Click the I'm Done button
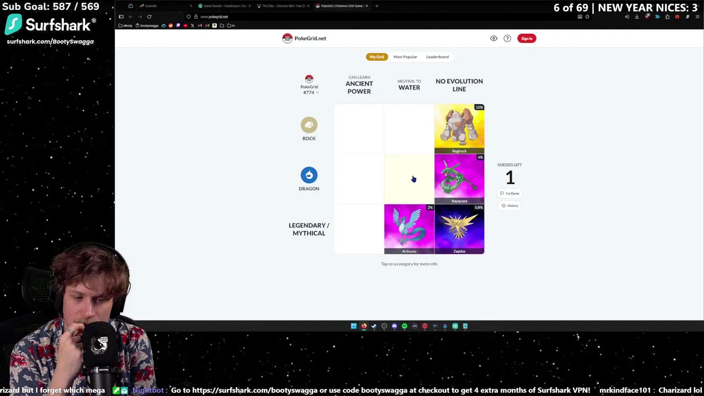Screen dimensions: 704x396 510,194
